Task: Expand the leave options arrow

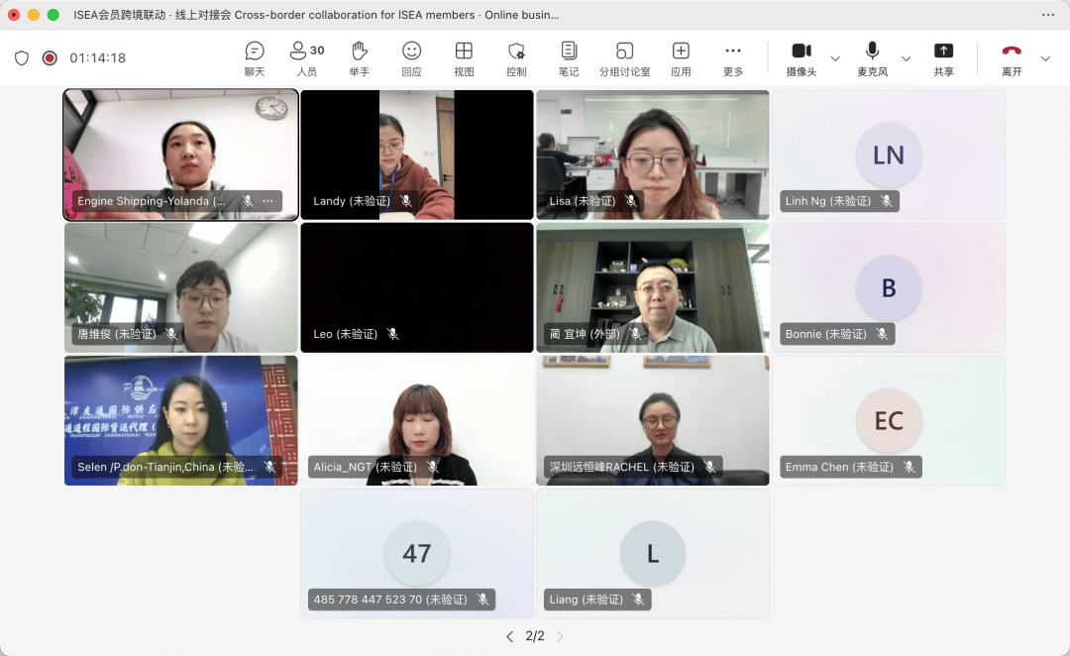Action: tap(1045, 58)
